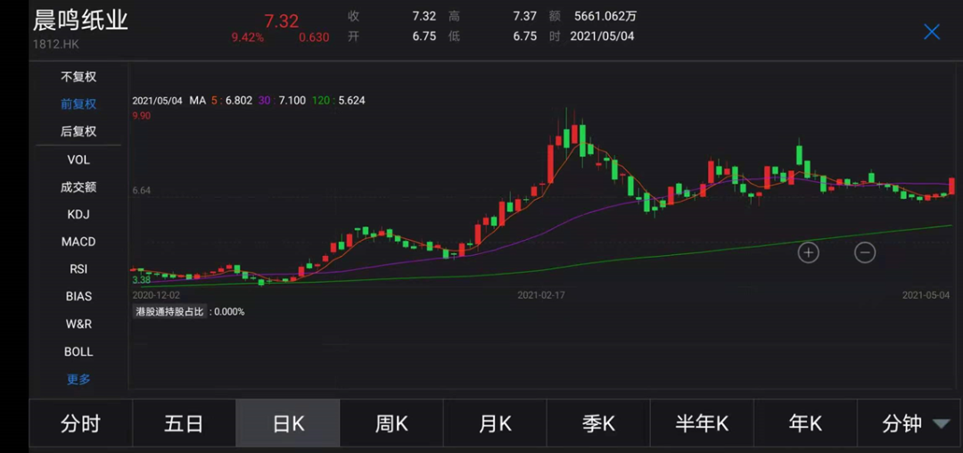Choose the MACD indicator
This screenshot has height=453, width=963.
pyautogui.click(x=78, y=242)
